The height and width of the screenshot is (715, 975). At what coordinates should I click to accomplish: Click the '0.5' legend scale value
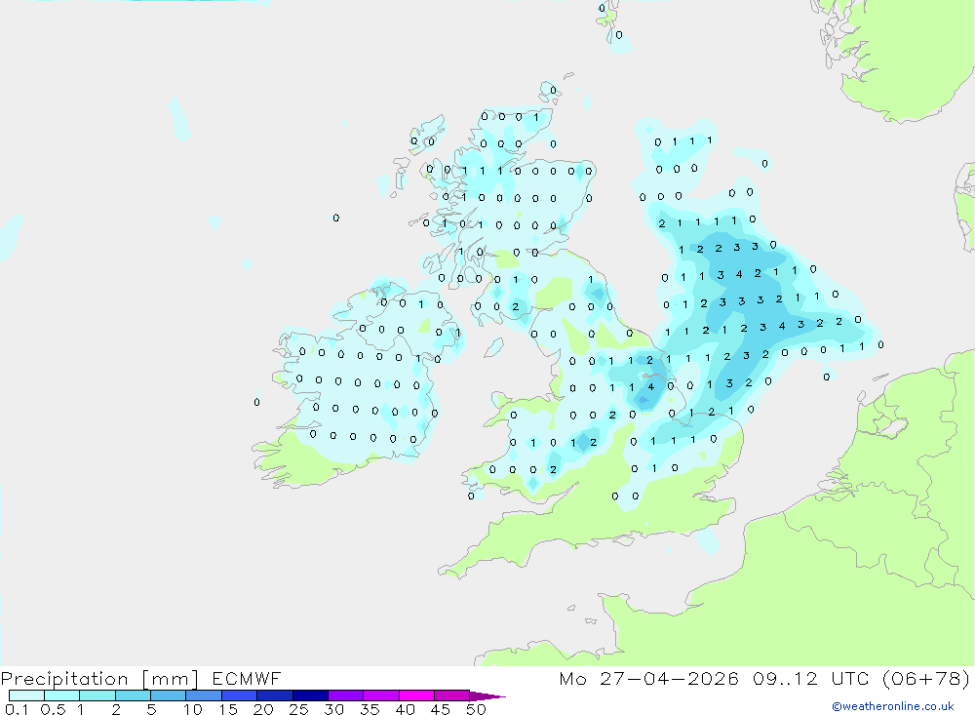click(53, 709)
